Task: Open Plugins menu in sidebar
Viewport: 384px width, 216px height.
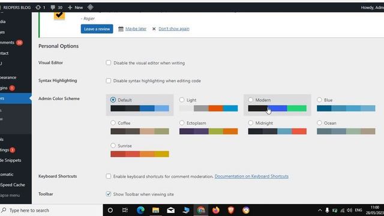Action: 15,88
